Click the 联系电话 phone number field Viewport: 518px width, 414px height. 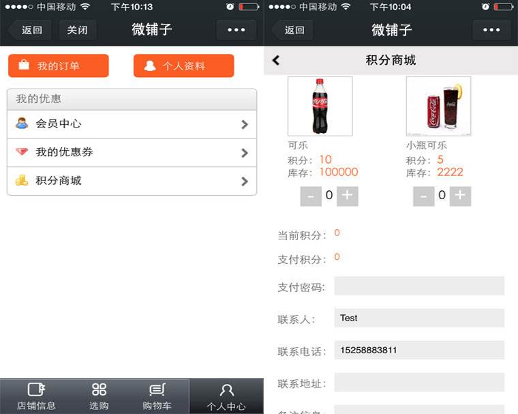click(x=418, y=350)
